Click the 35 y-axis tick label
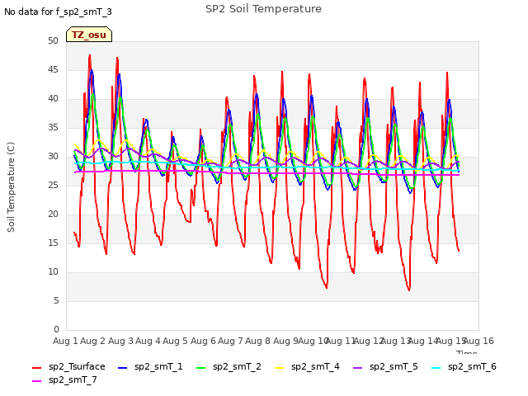This screenshot has width=528, height=396. 53,128
